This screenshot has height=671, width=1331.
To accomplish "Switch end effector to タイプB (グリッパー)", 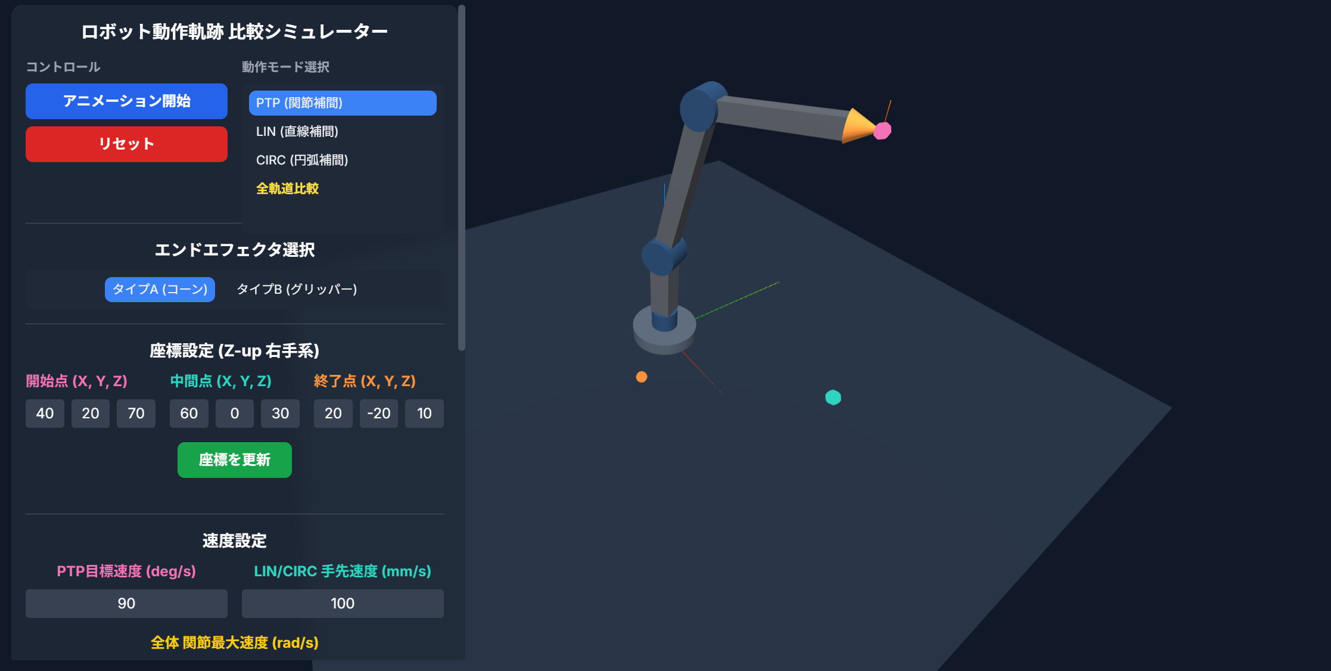I will click(x=297, y=289).
